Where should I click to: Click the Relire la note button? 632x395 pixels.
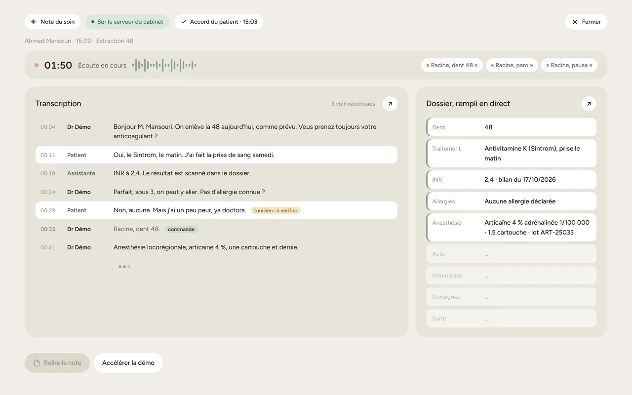click(x=57, y=363)
